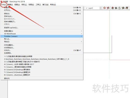Expand the 导出(E) submenu arrow
The height and width of the screenshot is (98, 130).
(81, 42)
